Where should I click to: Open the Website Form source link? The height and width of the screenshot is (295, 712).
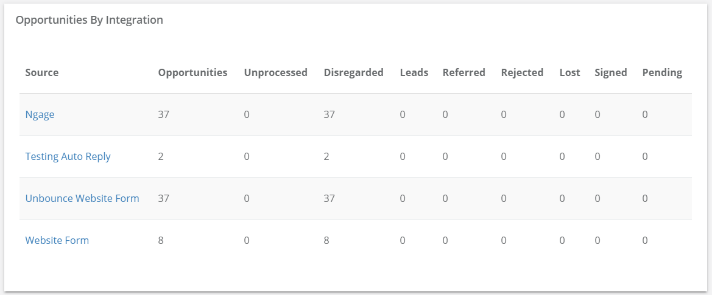tap(57, 240)
